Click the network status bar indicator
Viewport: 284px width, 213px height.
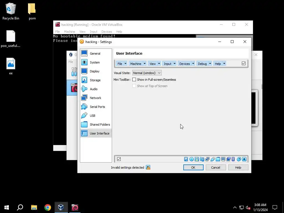pyautogui.click(x=207, y=159)
